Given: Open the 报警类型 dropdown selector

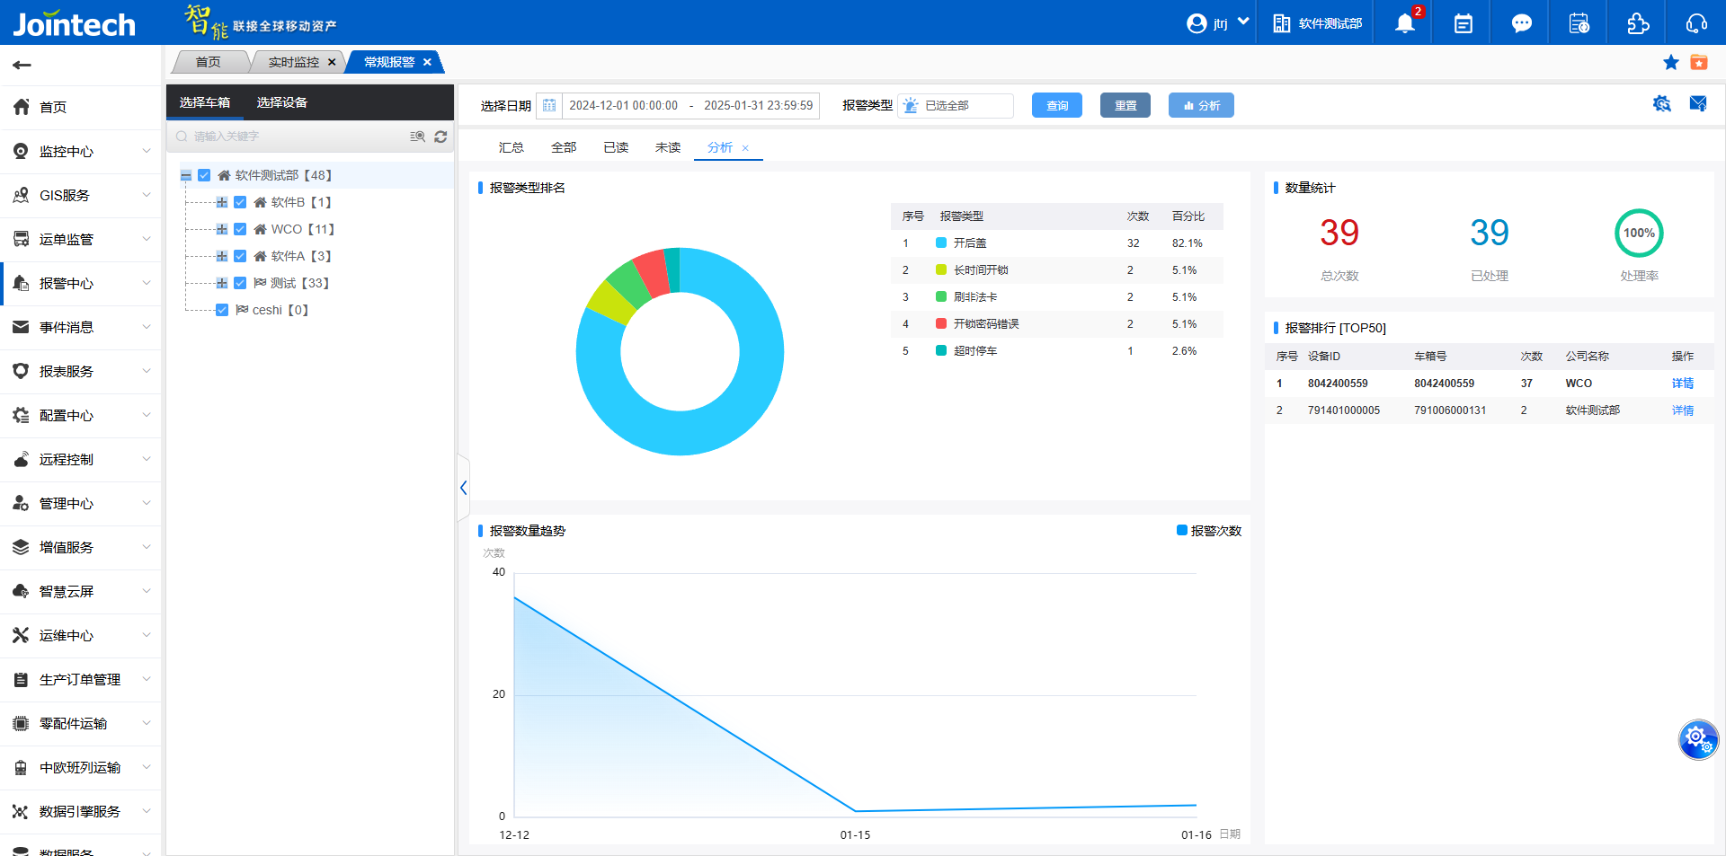Looking at the screenshot, I should (x=956, y=106).
